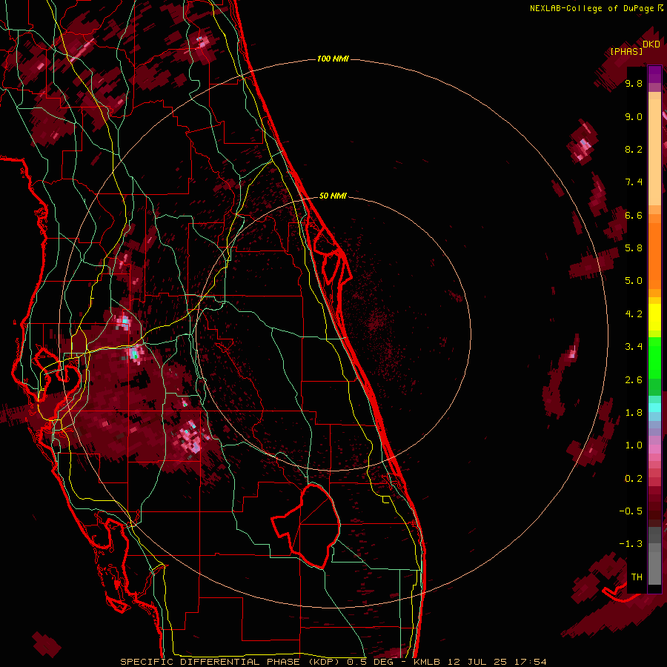The height and width of the screenshot is (667, 667).
Task: Click the 0.2 value on color scale
Action: [634, 479]
